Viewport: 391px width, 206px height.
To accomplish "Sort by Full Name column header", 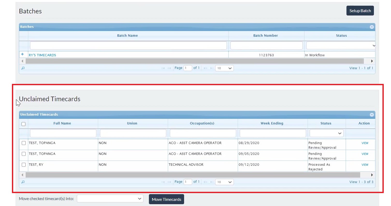I will click(x=62, y=123).
